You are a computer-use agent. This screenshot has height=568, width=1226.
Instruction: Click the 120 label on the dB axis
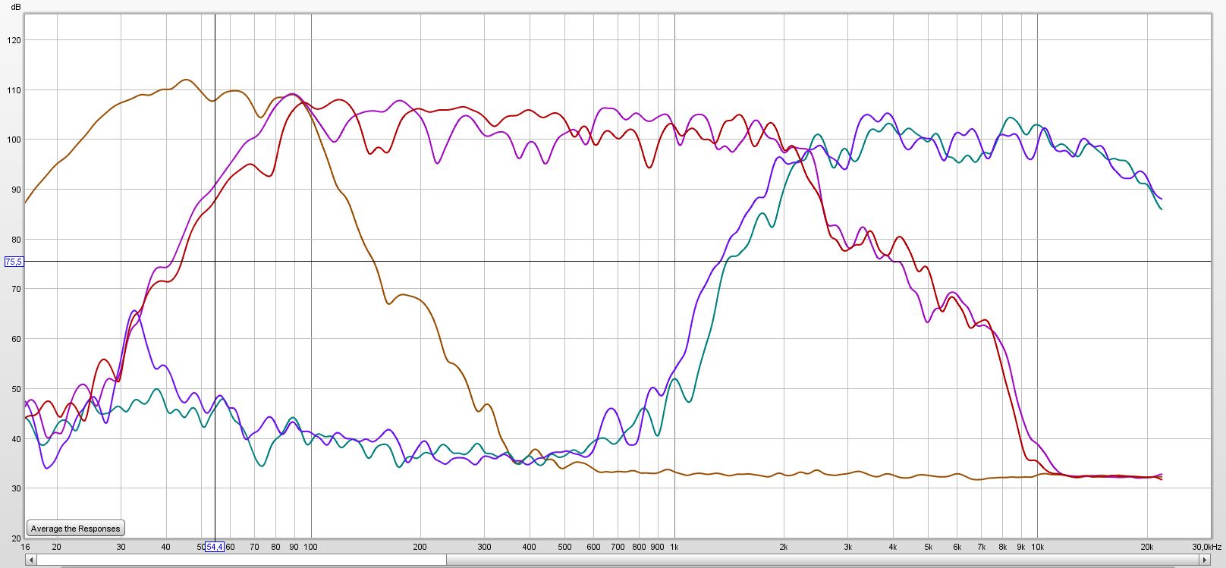coord(14,40)
